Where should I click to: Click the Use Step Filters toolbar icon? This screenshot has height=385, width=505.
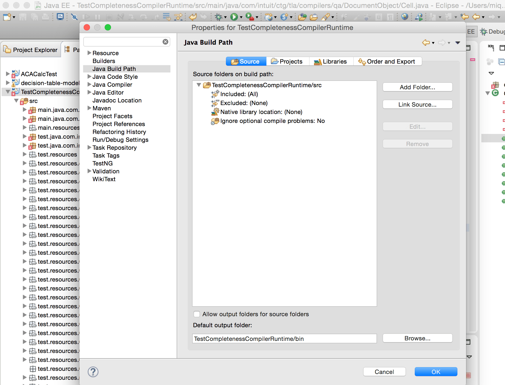[x=178, y=17]
